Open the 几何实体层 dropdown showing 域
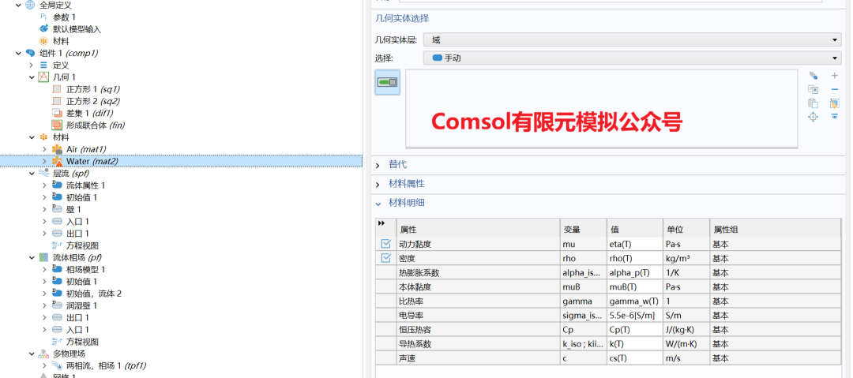This screenshot has width=853, height=378. [633, 39]
